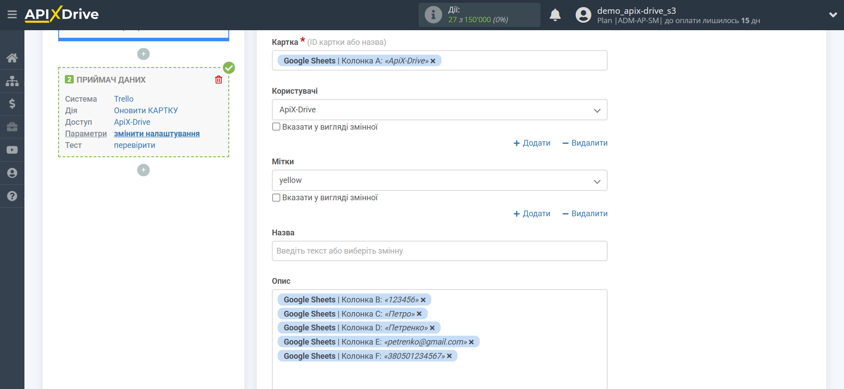The height and width of the screenshot is (389, 844).
Task: Click the actions info icon
Action: (433, 15)
